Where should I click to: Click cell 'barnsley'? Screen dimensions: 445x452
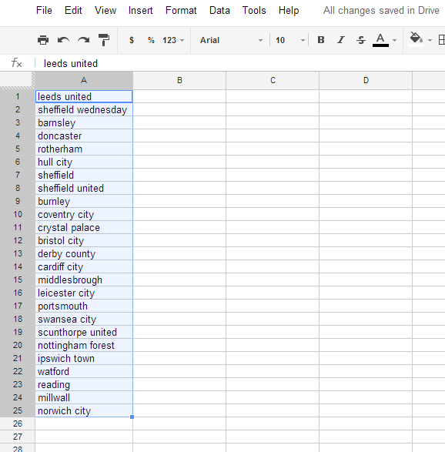click(x=84, y=122)
